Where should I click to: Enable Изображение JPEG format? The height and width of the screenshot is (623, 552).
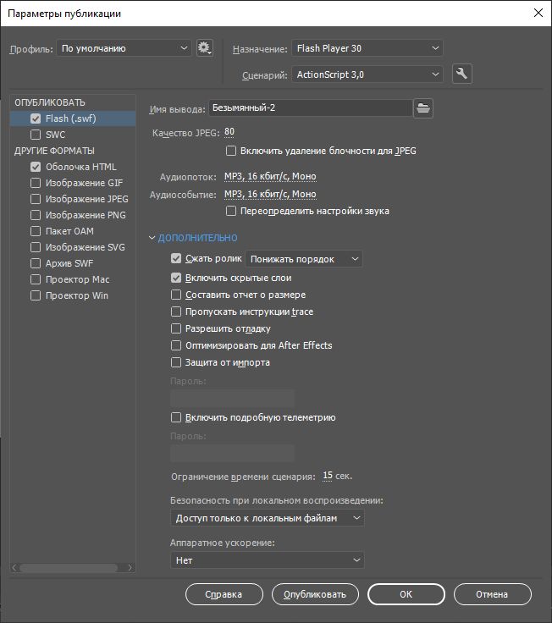pos(36,199)
